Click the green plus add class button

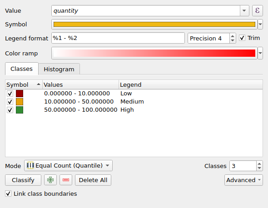[x=50, y=180]
